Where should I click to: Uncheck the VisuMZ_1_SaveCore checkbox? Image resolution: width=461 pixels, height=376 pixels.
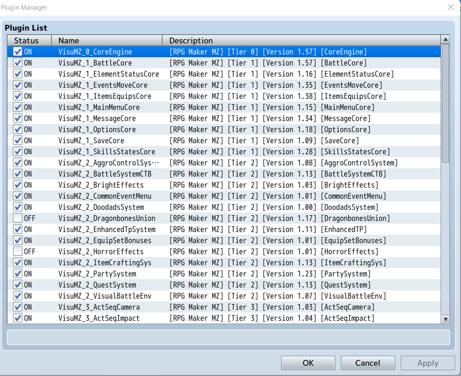tap(18, 140)
